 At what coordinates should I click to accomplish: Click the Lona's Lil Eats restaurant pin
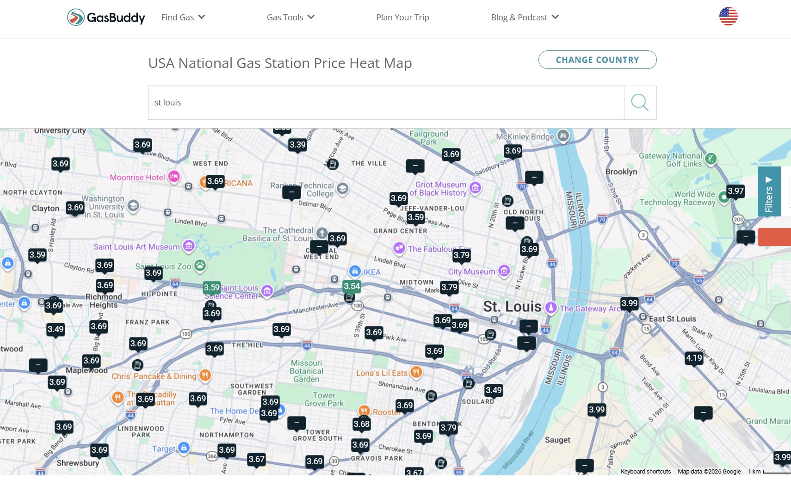[416, 372]
